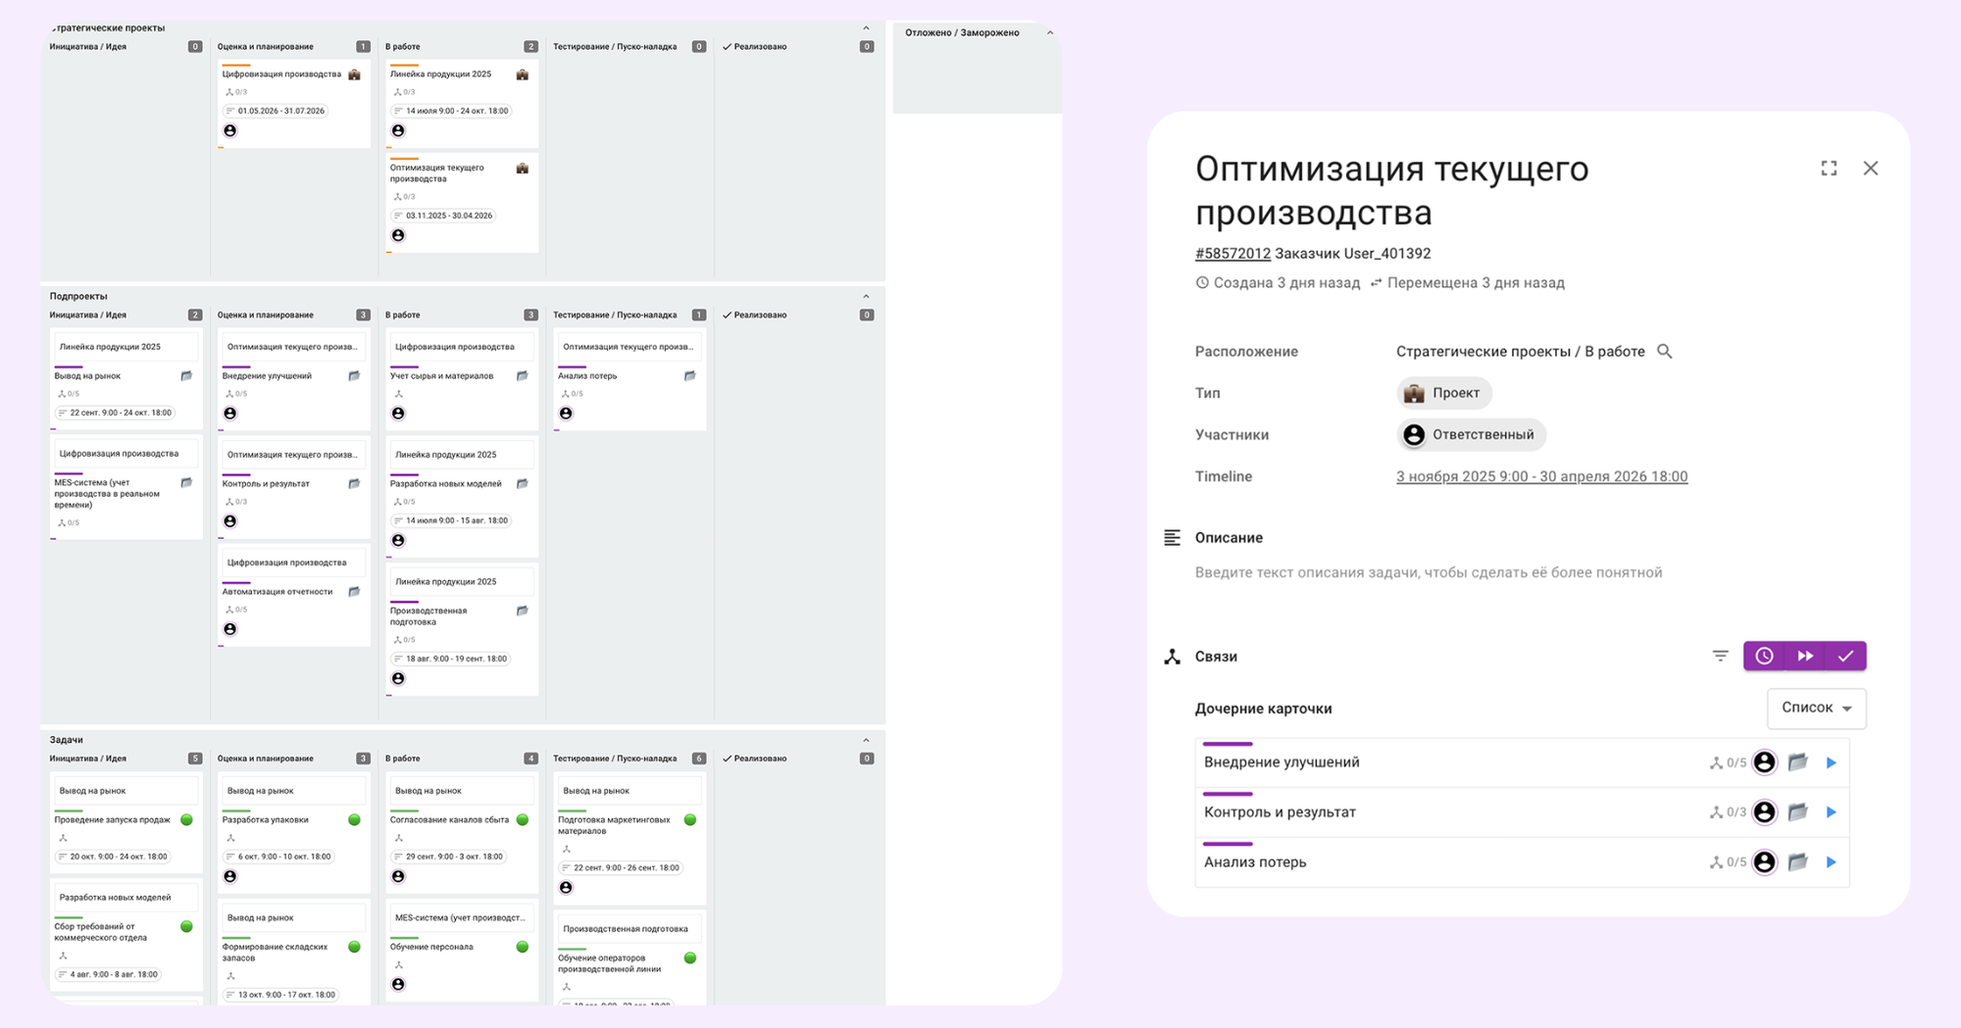Select the checkmark icon in the purple toolbar
Image resolution: width=1961 pixels, height=1028 pixels.
[x=1846, y=656]
